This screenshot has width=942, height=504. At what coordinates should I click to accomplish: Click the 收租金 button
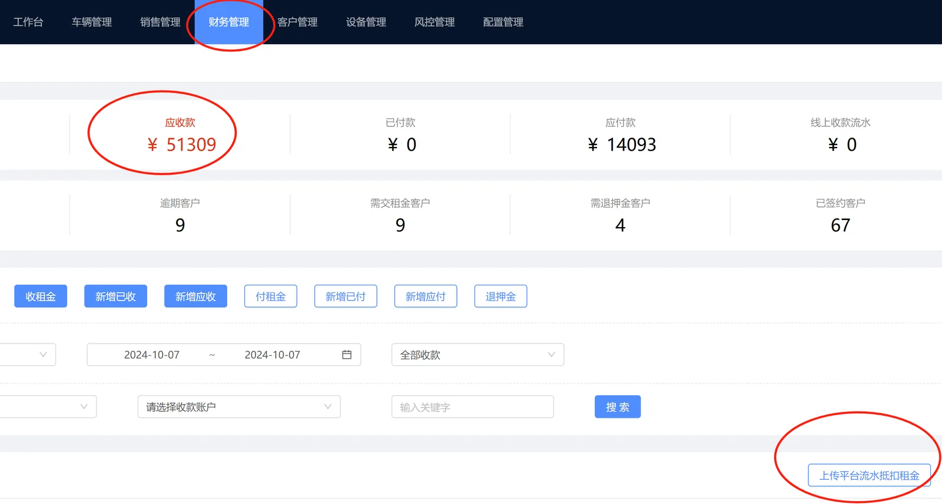[41, 296]
